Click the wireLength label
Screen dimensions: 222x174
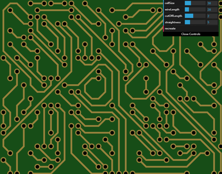[172, 10]
